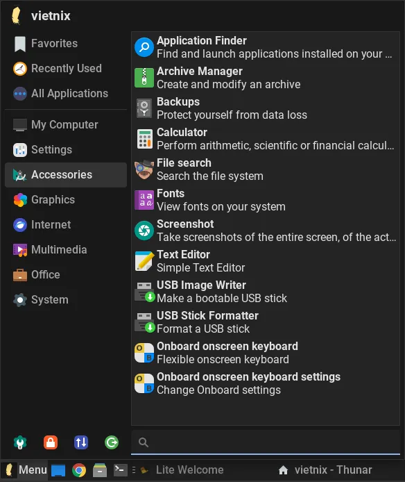This screenshot has height=482, width=405.
Task: Click 'Flexible onscreen keyboard' text
Action: (223, 359)
